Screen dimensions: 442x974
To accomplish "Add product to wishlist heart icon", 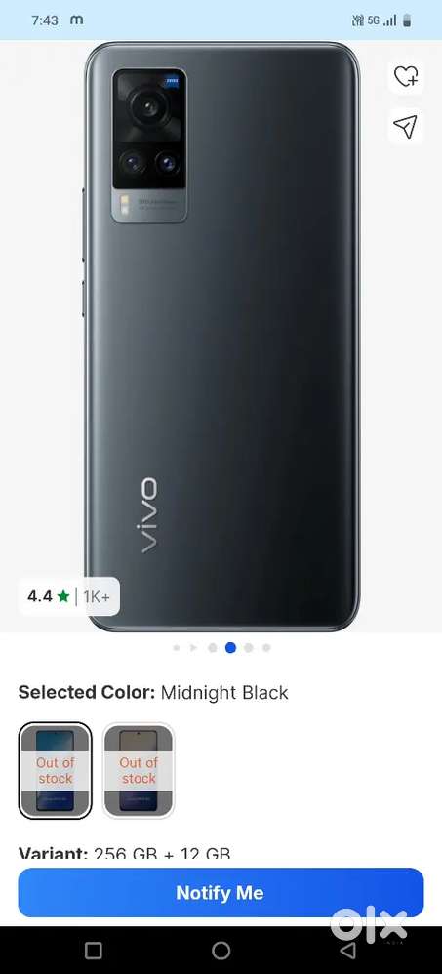I will (x=406, y=77).
